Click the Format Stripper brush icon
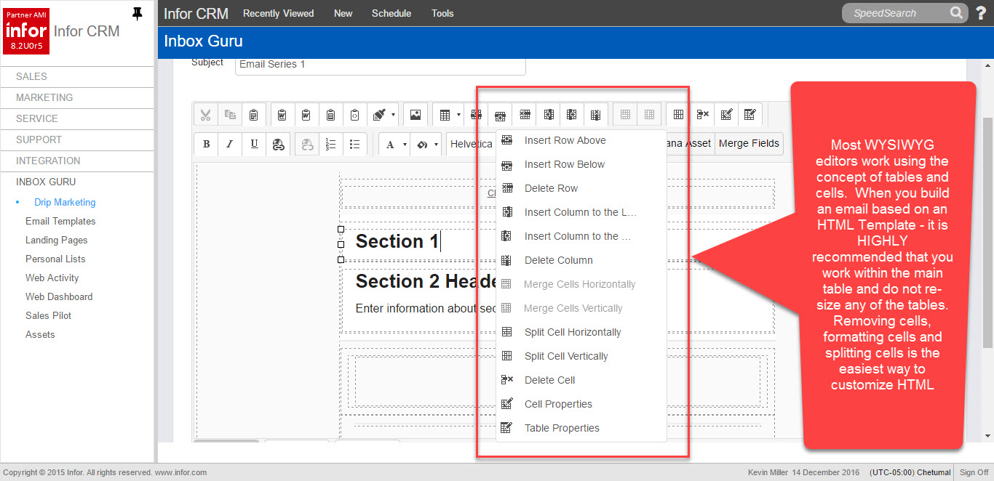994x481 pixels. pyautogui.click(x=378, y=115)
